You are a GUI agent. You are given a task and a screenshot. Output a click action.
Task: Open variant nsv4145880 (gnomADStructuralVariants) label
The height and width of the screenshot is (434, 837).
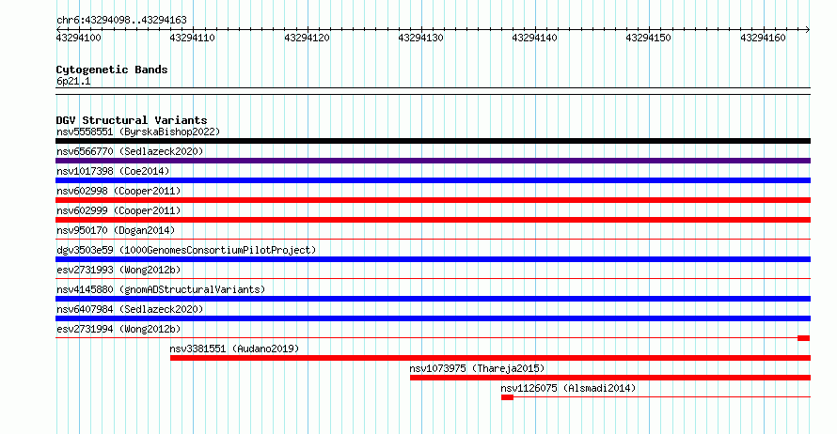tap(161, 289)
